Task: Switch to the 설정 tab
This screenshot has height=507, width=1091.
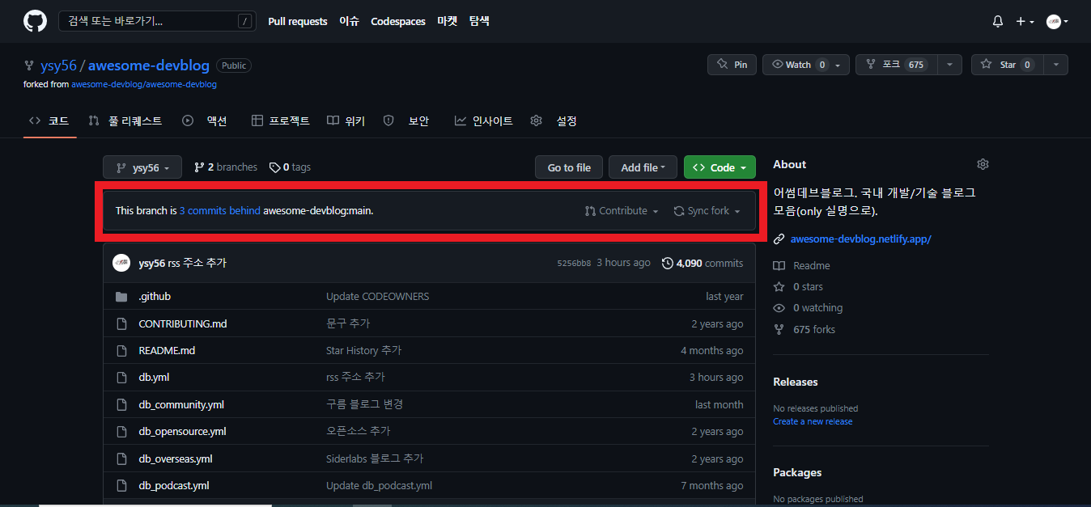Action: [554, 120]
